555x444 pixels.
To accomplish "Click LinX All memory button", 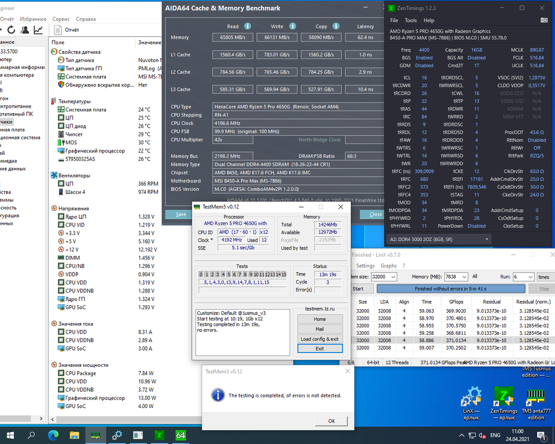I will (x=475, y=276).
